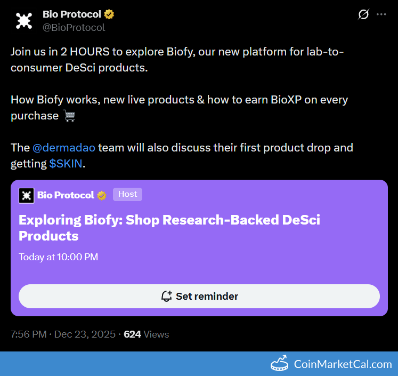Image resolution: width=398 pixels, height=376 pixels.
Task: Open the @dermadao mention link
Action: coord(64,148)
